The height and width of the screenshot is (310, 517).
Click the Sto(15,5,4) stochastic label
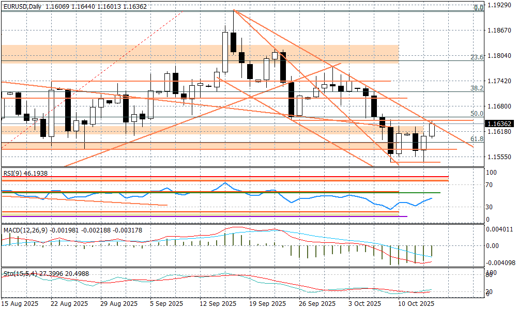(20, 273)
